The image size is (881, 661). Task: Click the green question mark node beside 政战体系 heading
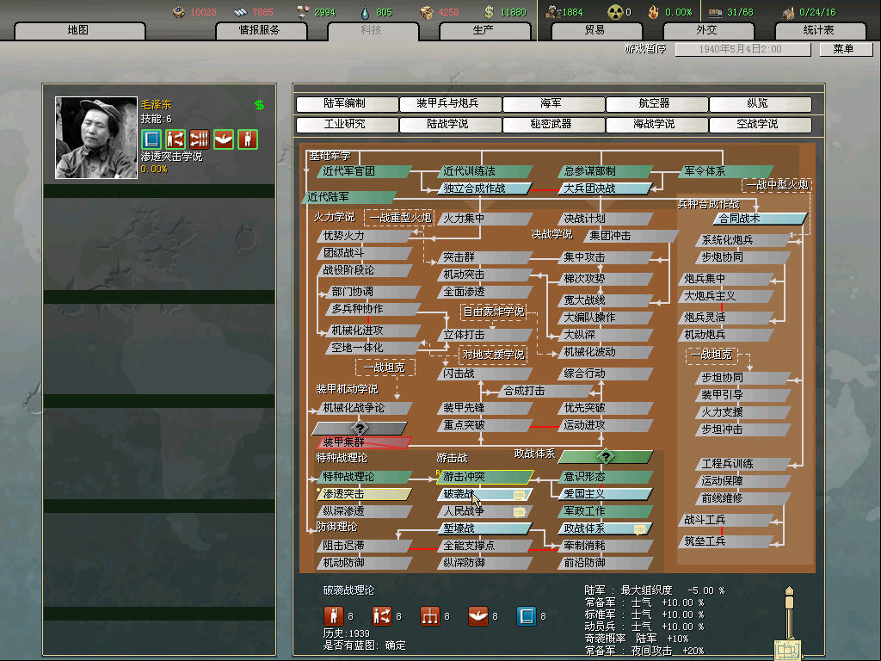(x=606, y=456)
